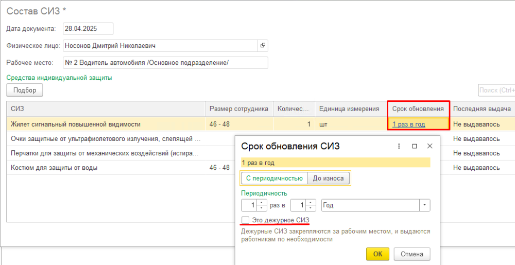
Task: Click the Размер сотрудника column header
Action: click(238, 109)
